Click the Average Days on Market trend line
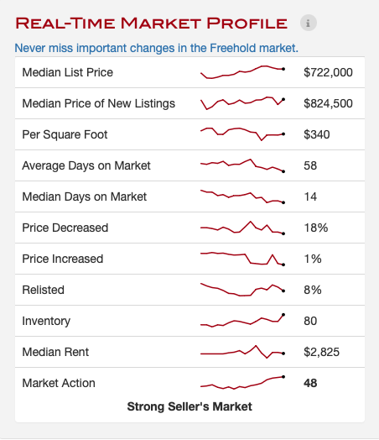 coord(243,165)
